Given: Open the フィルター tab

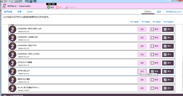Looking at the screenshot, I should click(x=30, y=12).
